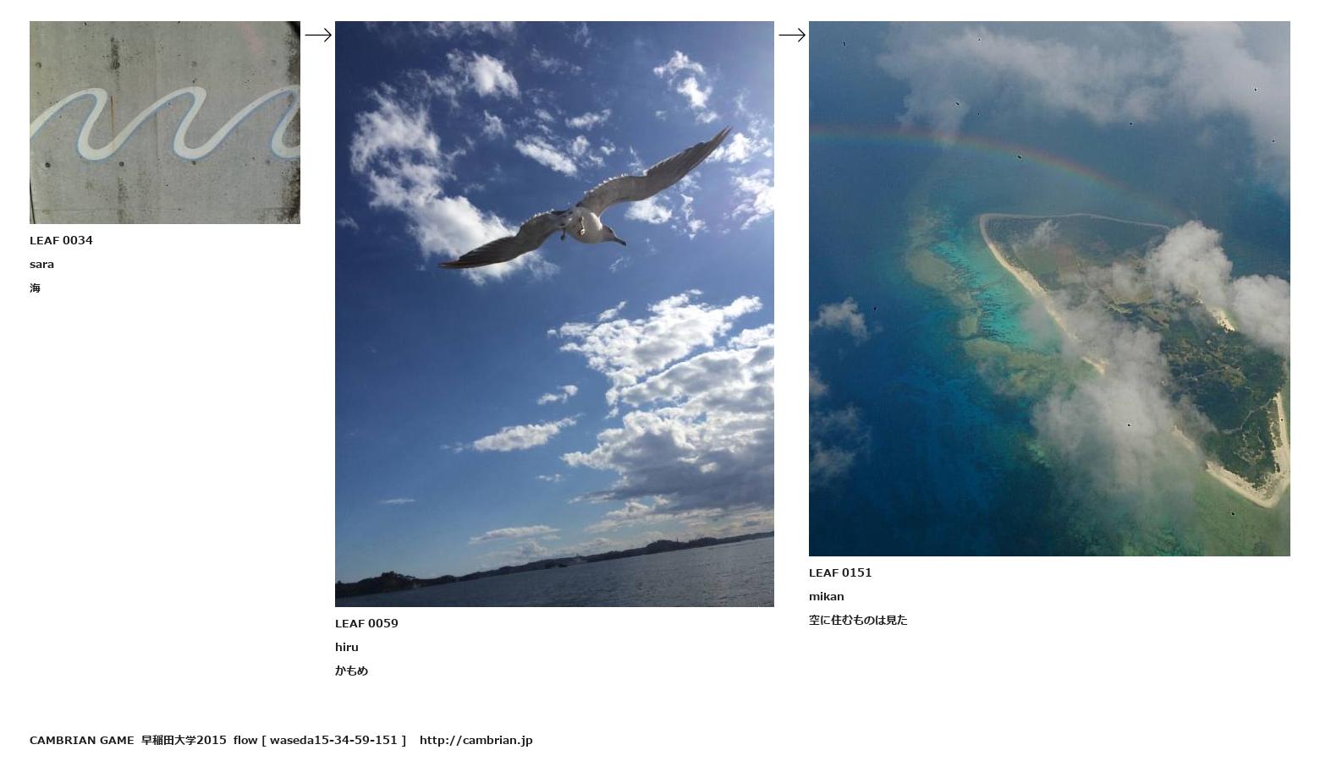The width and height of the screenshot is (1320, 761).
Task: Open the seagull in flight photo
Action: [554, 314]
